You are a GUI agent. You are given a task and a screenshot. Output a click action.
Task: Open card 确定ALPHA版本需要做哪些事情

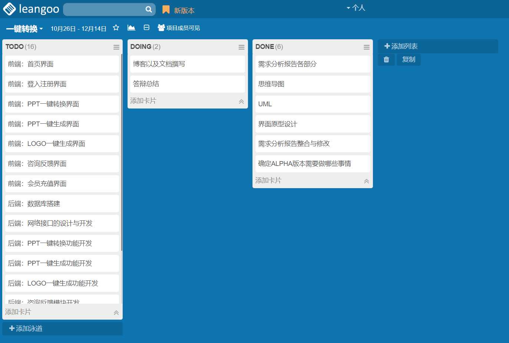(313, 164)
